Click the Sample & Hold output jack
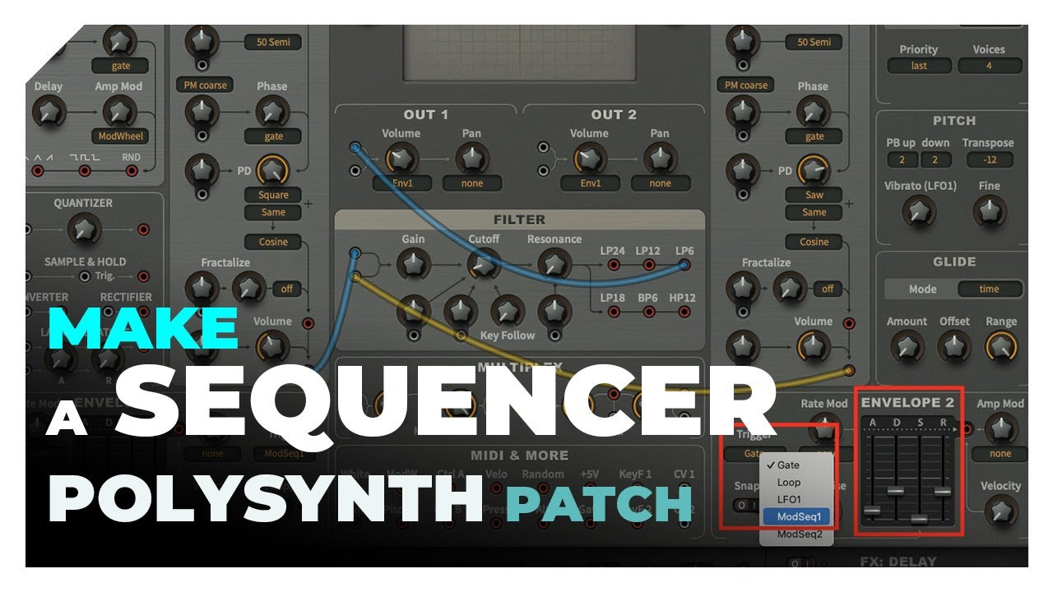This screenshot has height=592, width=1053. [x=144, y=276]
